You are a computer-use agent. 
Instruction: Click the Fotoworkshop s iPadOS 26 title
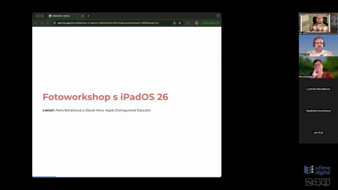(x=106, y=97)
